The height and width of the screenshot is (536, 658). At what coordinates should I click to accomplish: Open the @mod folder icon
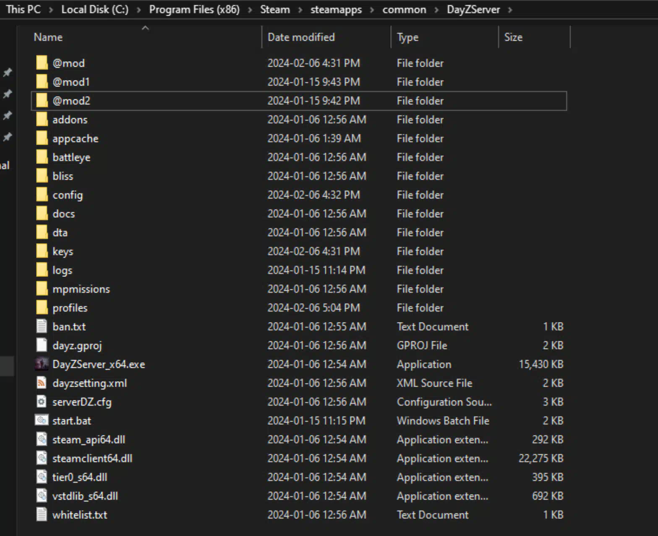click(x=42, y=63)
